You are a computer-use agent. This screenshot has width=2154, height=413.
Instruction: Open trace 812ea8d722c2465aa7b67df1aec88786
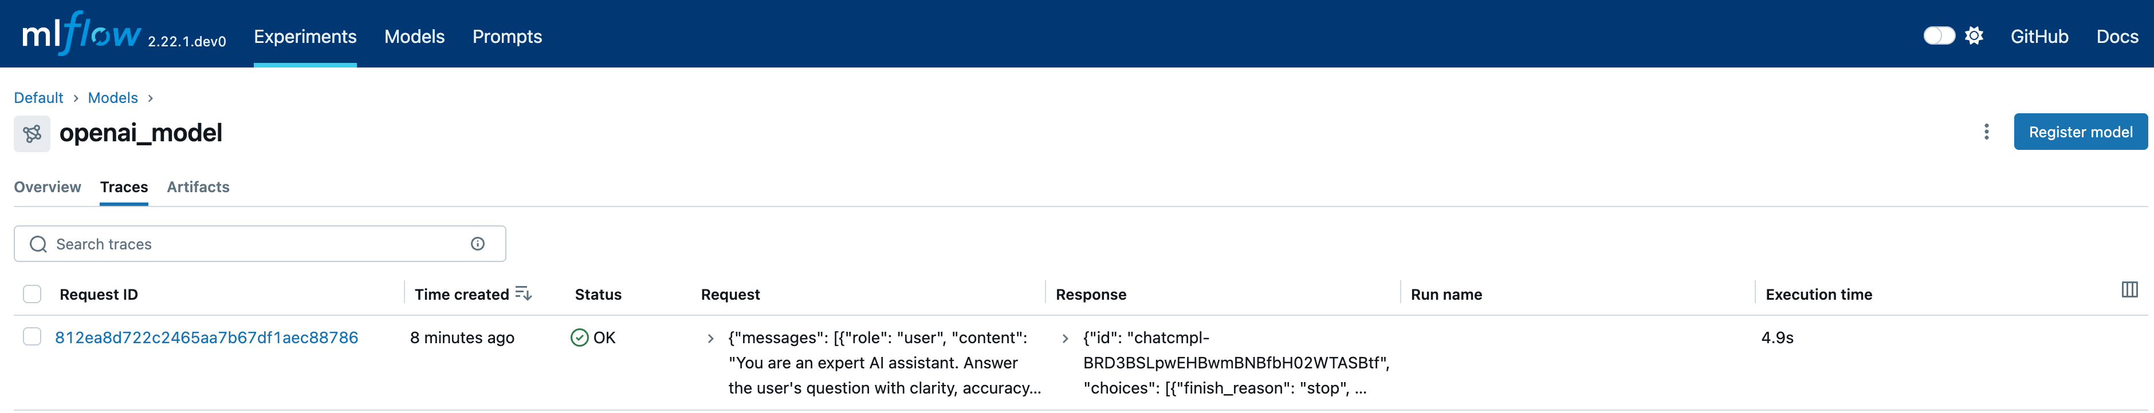206,337
